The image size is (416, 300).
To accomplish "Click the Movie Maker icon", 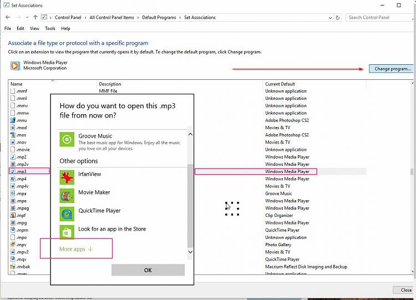I will click(67, 196).
